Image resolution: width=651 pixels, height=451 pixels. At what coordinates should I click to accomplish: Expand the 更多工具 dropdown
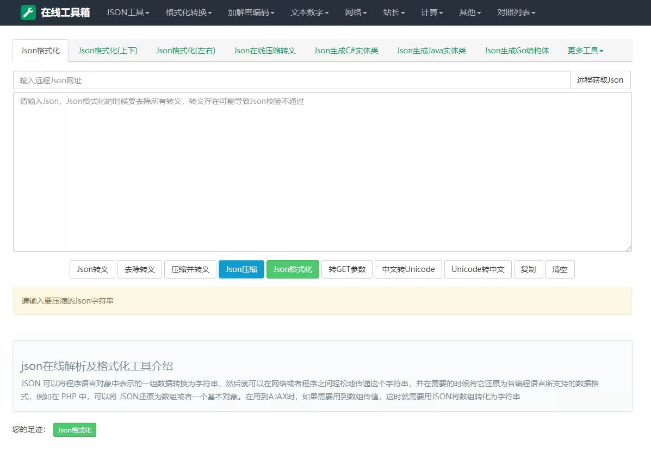[x=585, y=50]
